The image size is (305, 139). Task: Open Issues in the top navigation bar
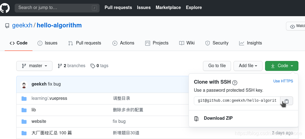[144, 7]
